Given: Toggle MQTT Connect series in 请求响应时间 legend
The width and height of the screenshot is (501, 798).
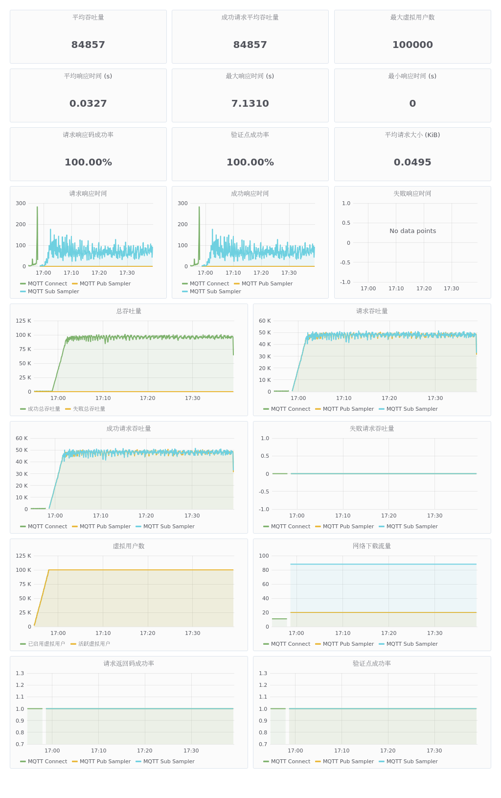Looking at the screenshot, I should [47, 283].
